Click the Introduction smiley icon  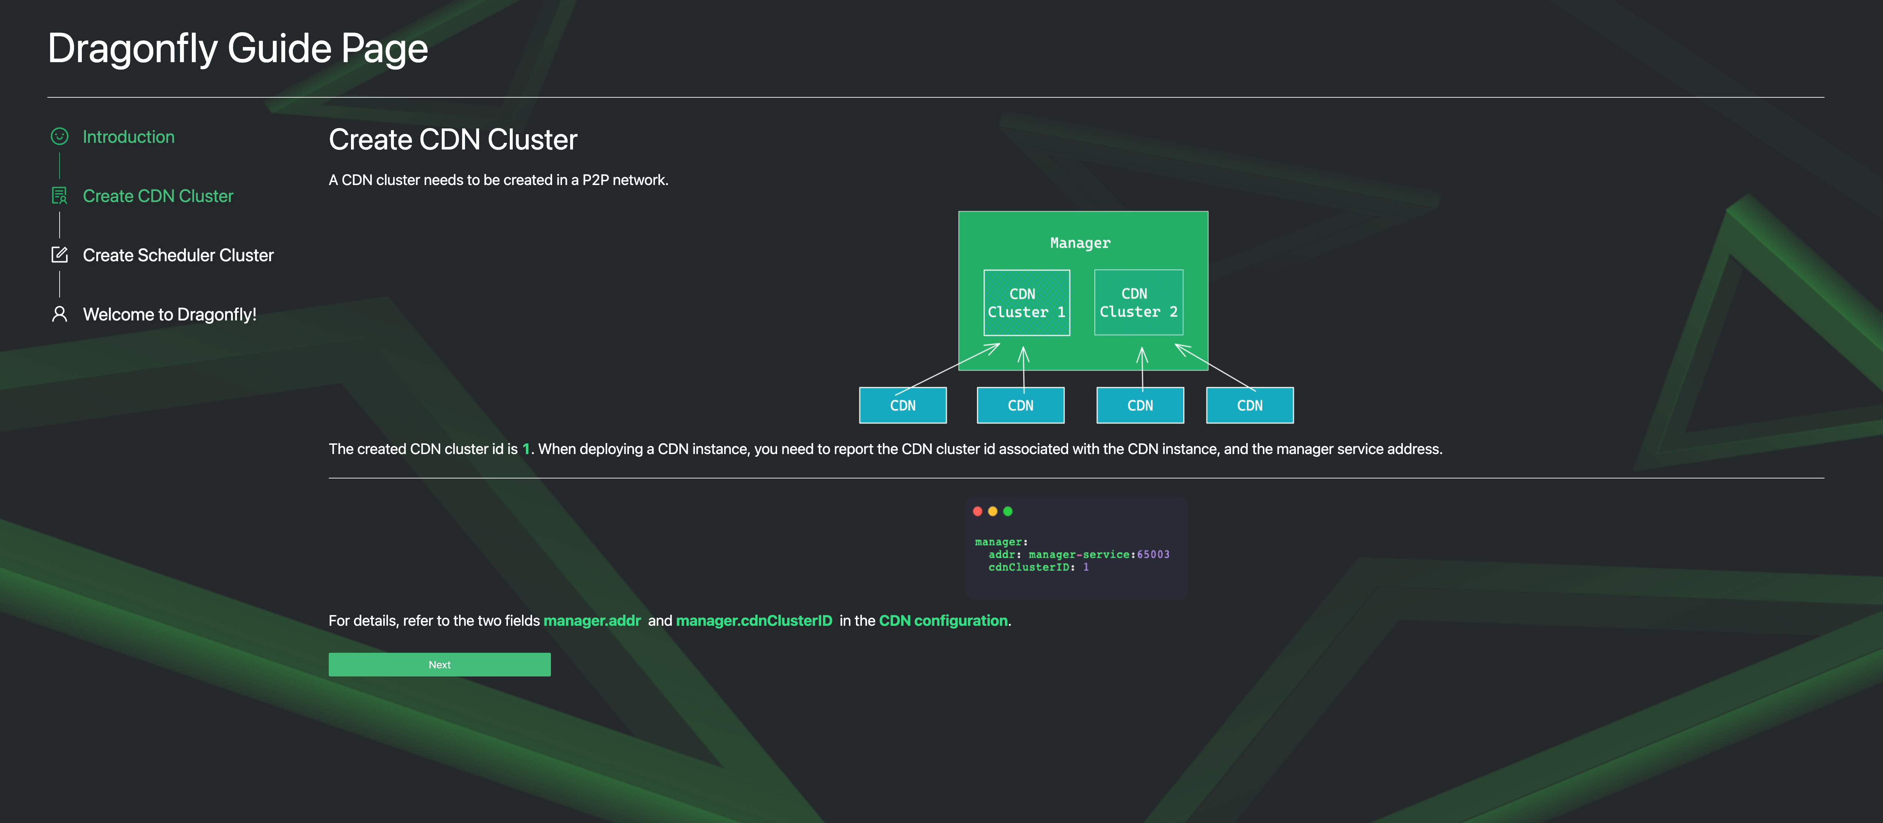click(59, 137)
